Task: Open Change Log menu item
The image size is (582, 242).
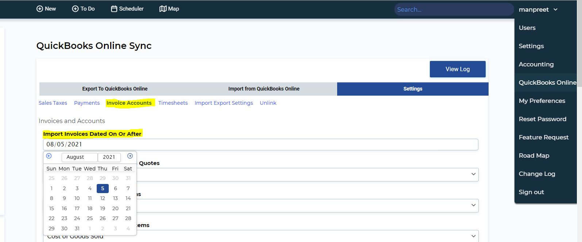Action: [x=537, y=174]
